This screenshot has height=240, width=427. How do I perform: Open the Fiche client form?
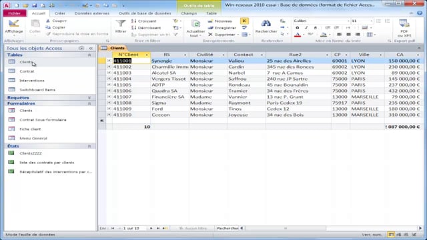30,129
